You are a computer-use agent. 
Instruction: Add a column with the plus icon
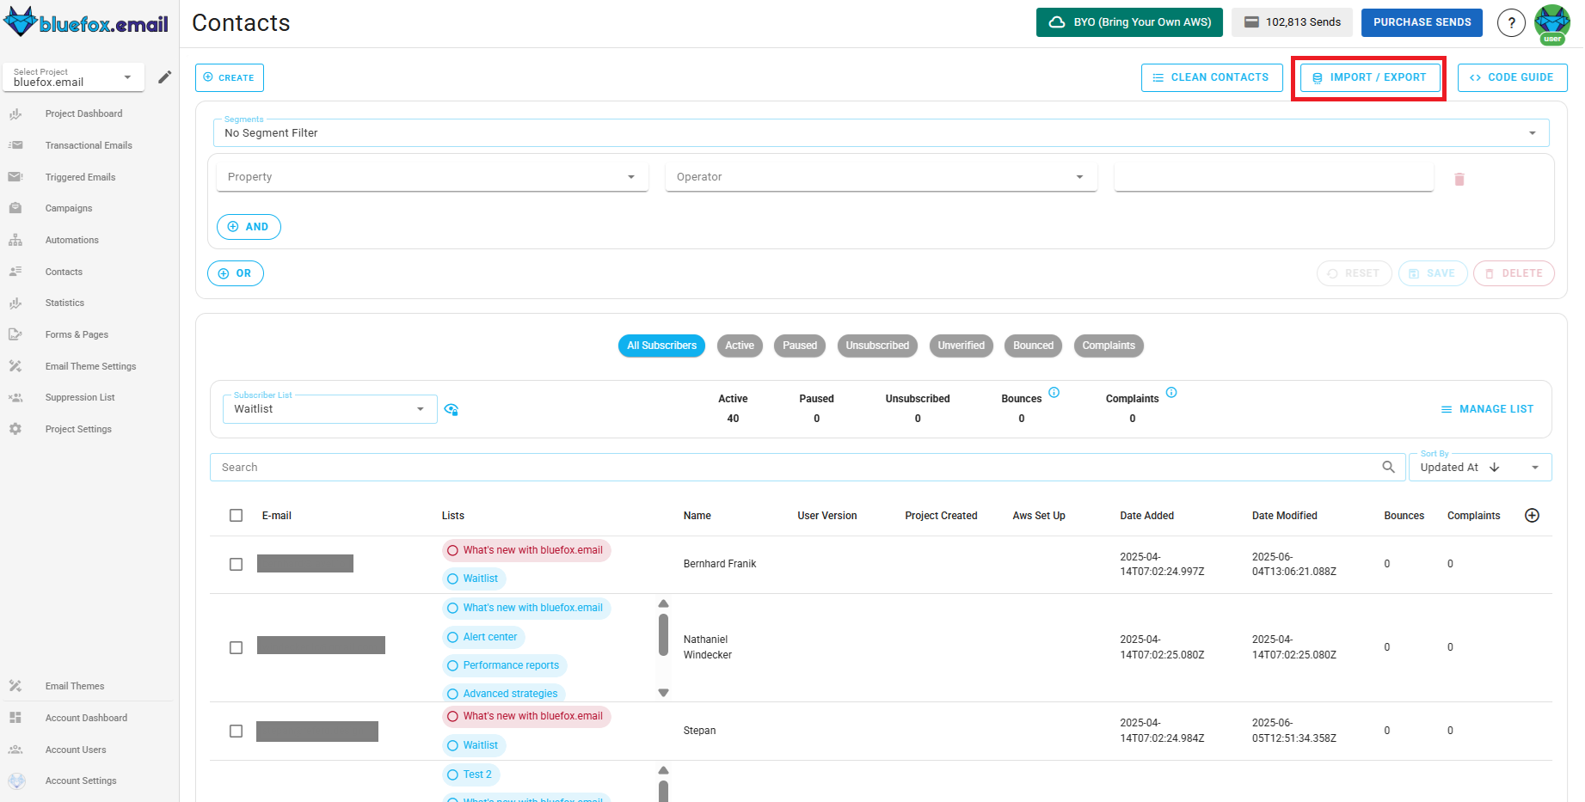(x=1532, y=515)
